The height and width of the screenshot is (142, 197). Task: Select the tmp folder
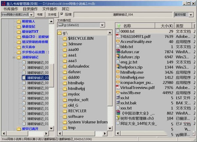72,128
